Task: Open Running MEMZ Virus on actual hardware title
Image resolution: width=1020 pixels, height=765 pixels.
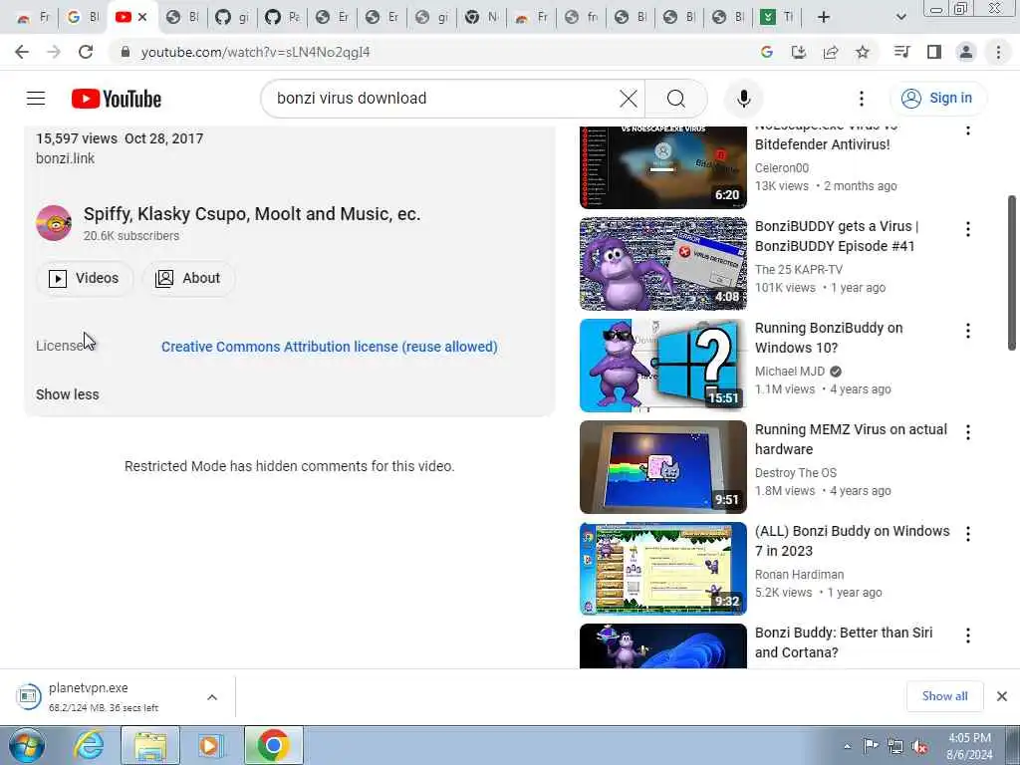Action: [851, 439]
